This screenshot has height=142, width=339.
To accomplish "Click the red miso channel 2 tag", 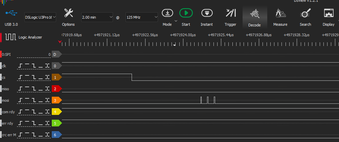I will [57, 88].
